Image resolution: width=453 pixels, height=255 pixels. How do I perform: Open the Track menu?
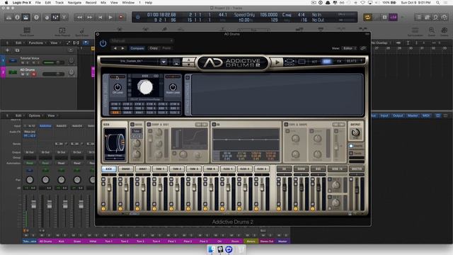pos(59,3)
